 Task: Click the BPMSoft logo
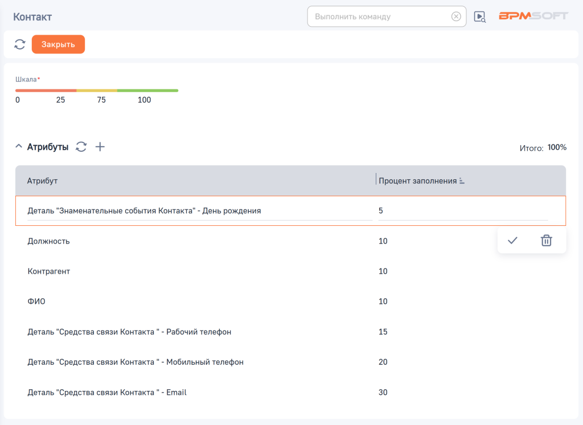533,16
